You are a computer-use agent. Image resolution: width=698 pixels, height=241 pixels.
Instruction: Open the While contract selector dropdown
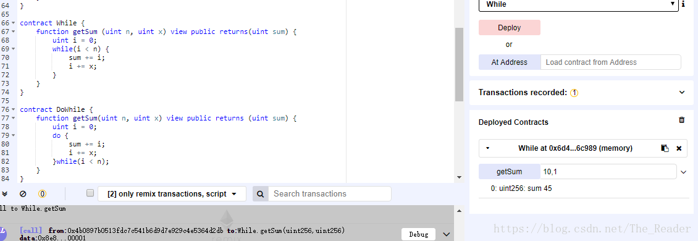coord(578,4)
